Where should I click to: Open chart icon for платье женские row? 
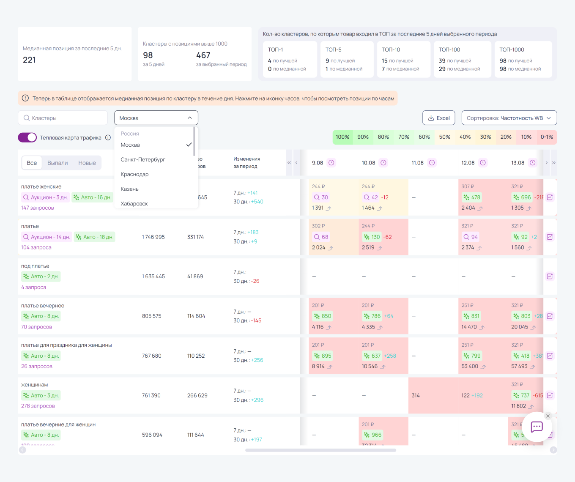[x=550, y=197]
